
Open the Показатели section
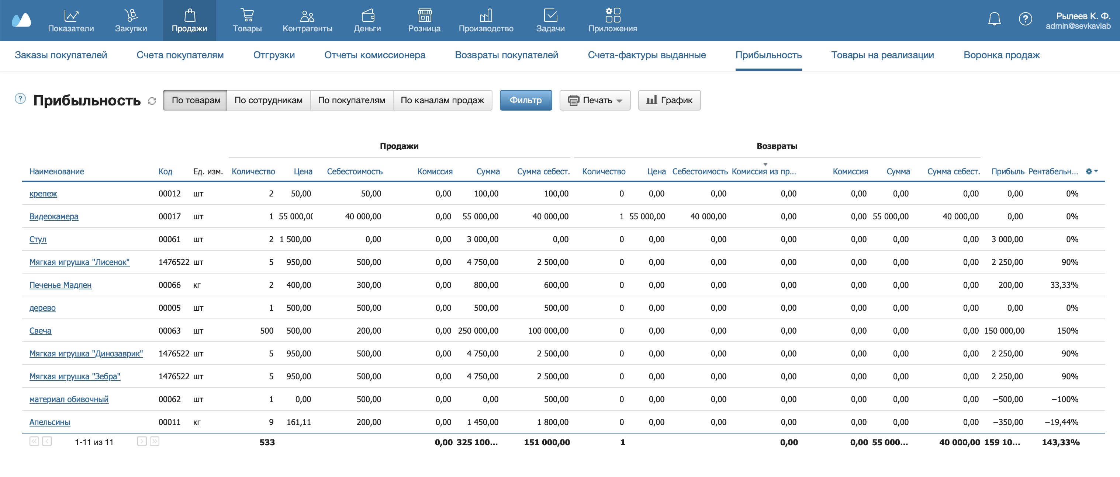click(x=70, y=21)
